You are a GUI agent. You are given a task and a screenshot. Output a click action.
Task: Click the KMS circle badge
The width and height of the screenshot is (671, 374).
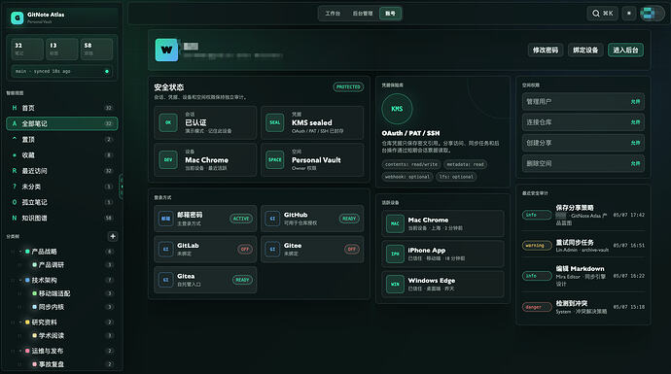[x=397, y=109]
